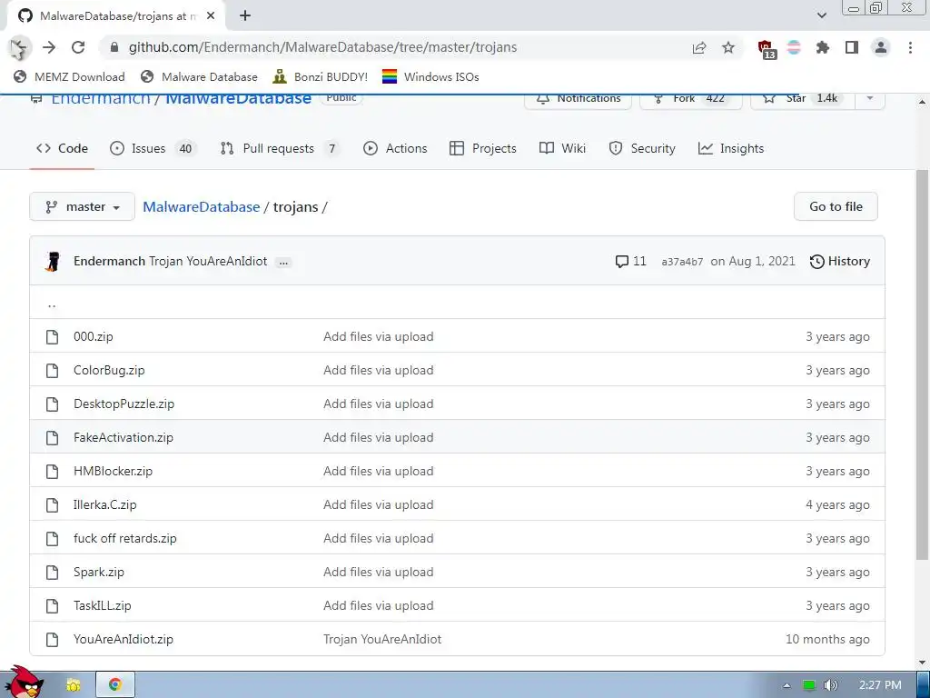
Task: Open the 11 commit comments icon
Action: coord(630,261)
